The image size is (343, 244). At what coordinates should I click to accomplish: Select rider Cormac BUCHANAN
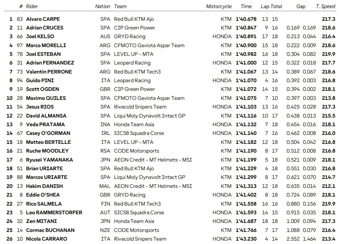point(50,230)
